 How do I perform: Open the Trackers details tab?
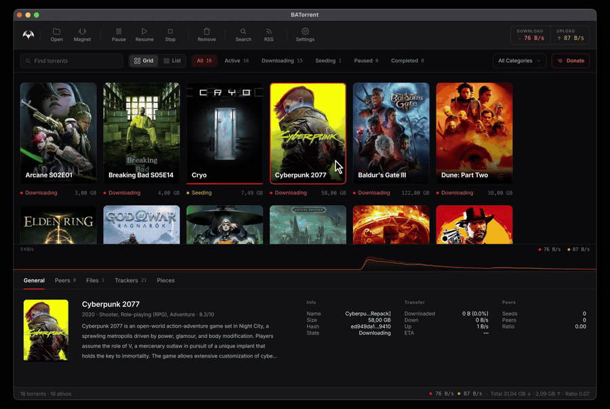[130, 280]
